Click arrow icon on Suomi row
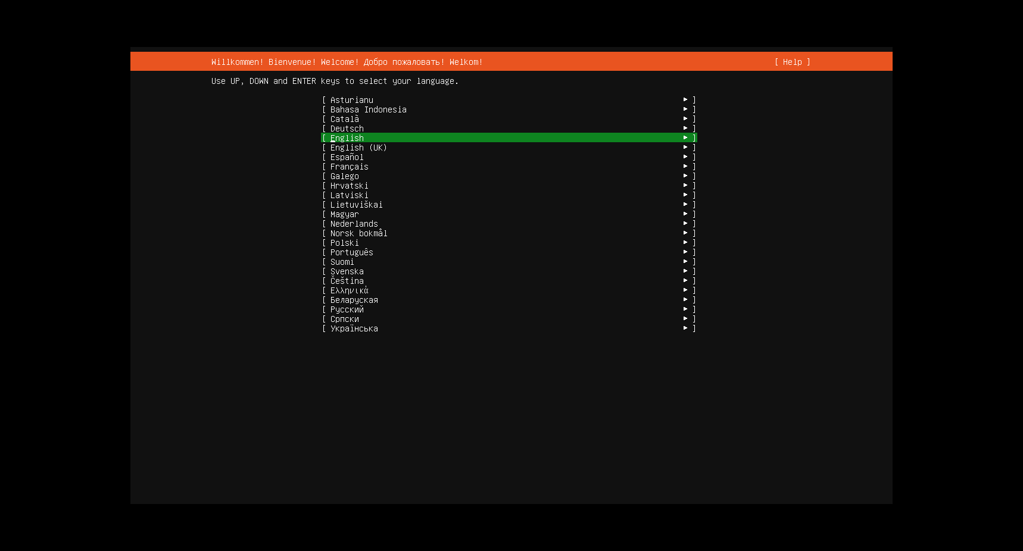 click(x=685, y=261)
